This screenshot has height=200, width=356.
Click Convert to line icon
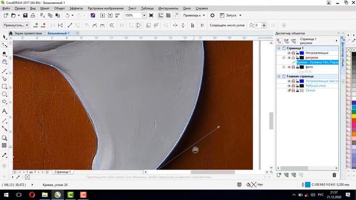70,25
